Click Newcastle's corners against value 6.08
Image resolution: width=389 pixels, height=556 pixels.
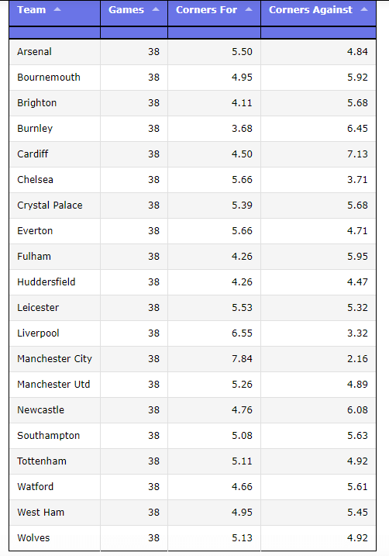[x=357, y=410]
